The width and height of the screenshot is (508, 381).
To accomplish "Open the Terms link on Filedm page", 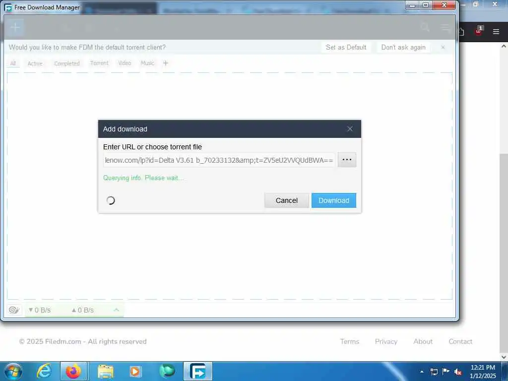I will click(x=350, y=341).
